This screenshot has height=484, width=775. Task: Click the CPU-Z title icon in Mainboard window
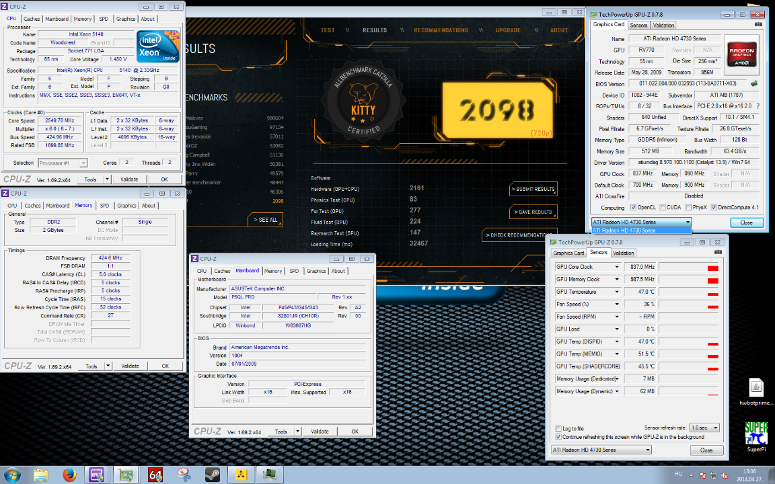point(194,259)
